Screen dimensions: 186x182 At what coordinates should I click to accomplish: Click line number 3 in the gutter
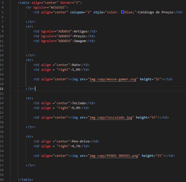point(3,3)
